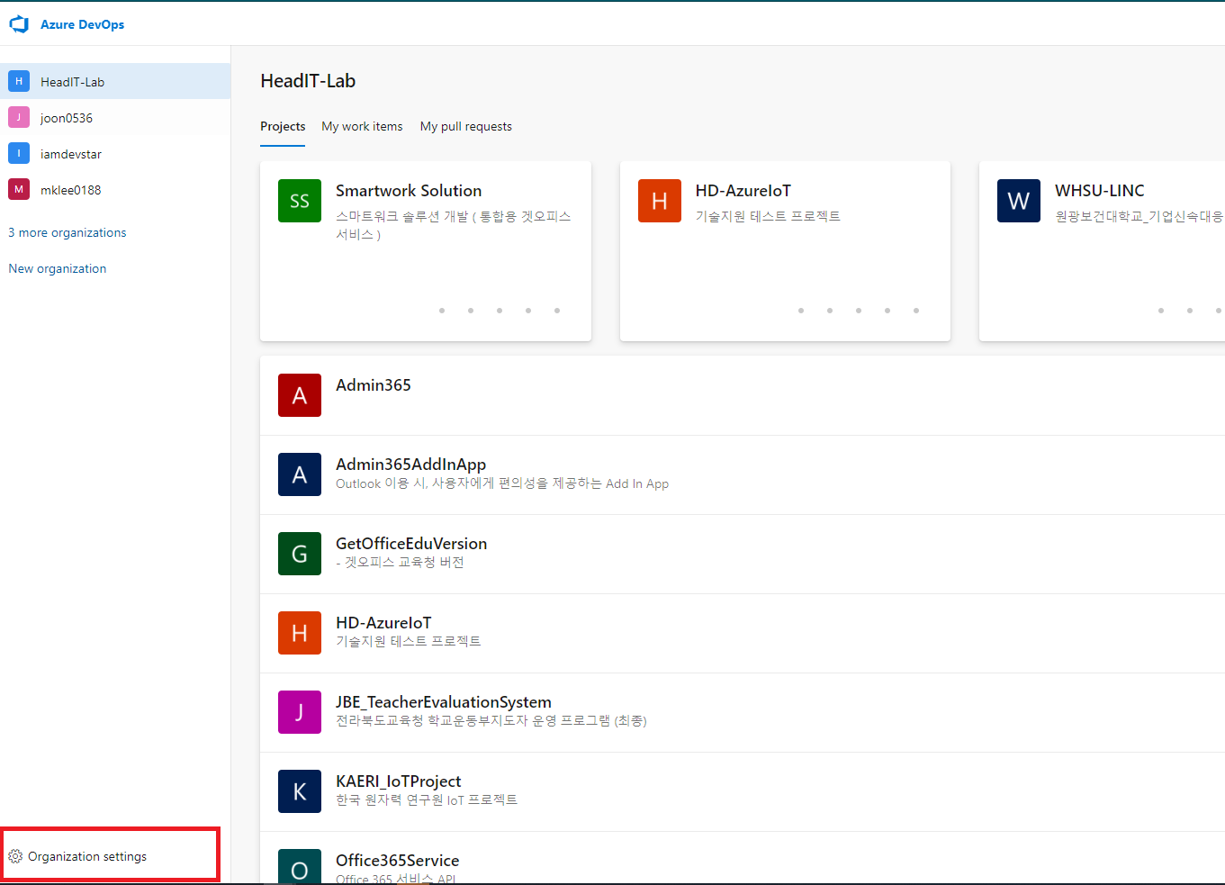Click the JBE_TeacherEvaluationSystem description text
1225x885 pixels.
click(491, 720)
